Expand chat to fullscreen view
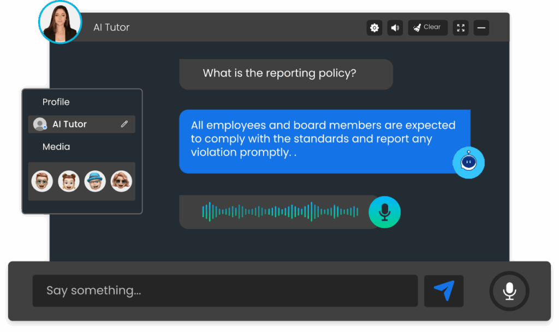The image size is (559, 332). coord(461,28)
